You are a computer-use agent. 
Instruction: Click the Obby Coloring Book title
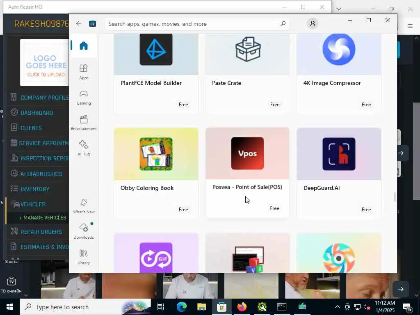(x=147, y=188)
